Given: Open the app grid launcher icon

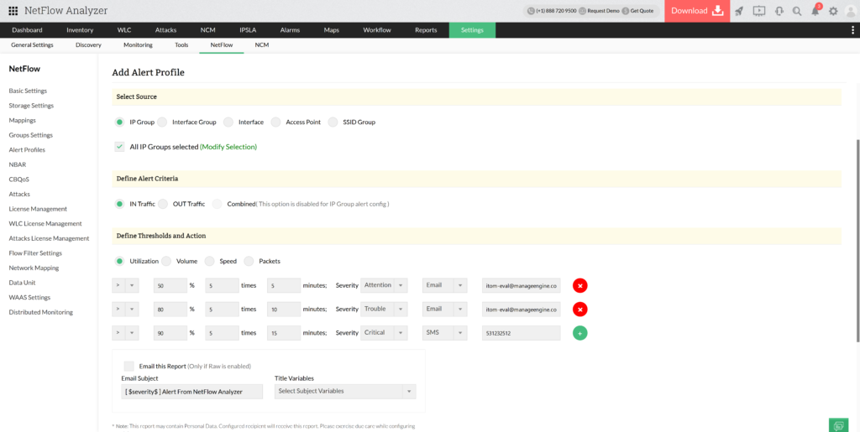Looking at the screenshot, I should tap(13, 11).
